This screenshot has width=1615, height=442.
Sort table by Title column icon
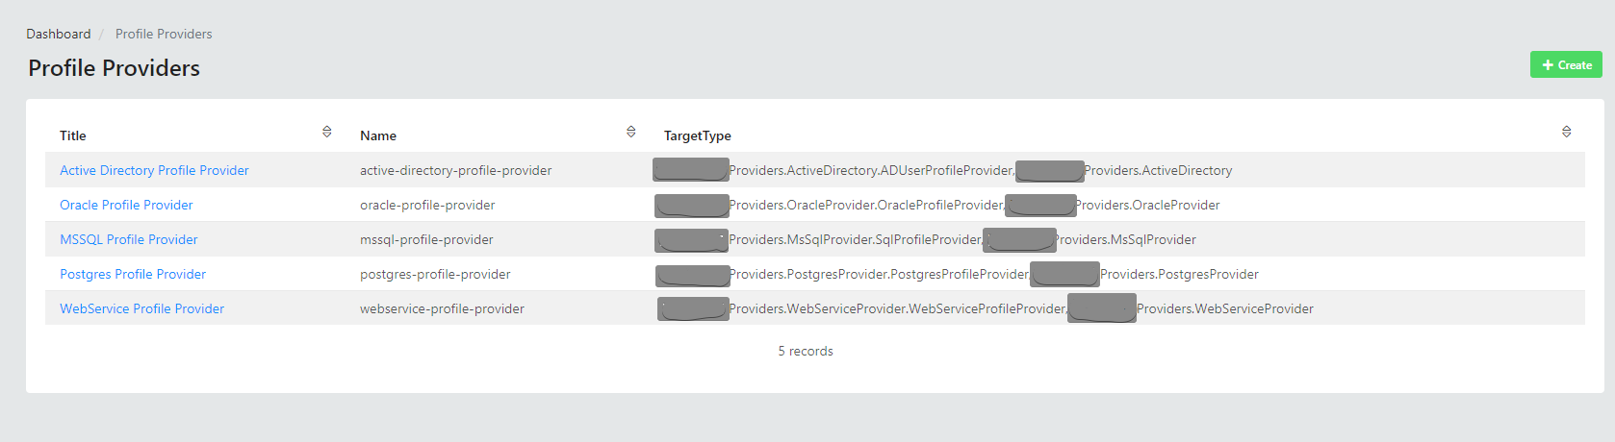pyautogui.click(x=327, y=132)
